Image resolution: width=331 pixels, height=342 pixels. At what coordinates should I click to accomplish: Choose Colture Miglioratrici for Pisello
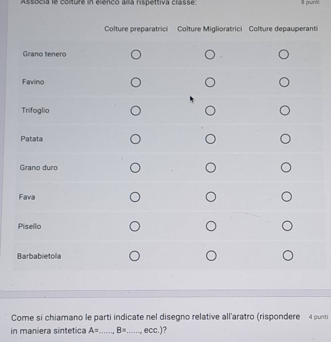(211, 226)
